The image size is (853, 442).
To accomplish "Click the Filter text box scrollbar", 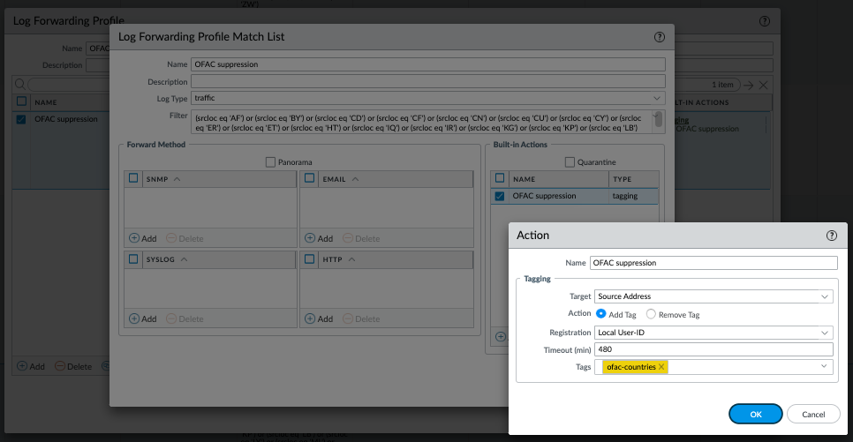I will pyautogui.click(x=658, y=118).
